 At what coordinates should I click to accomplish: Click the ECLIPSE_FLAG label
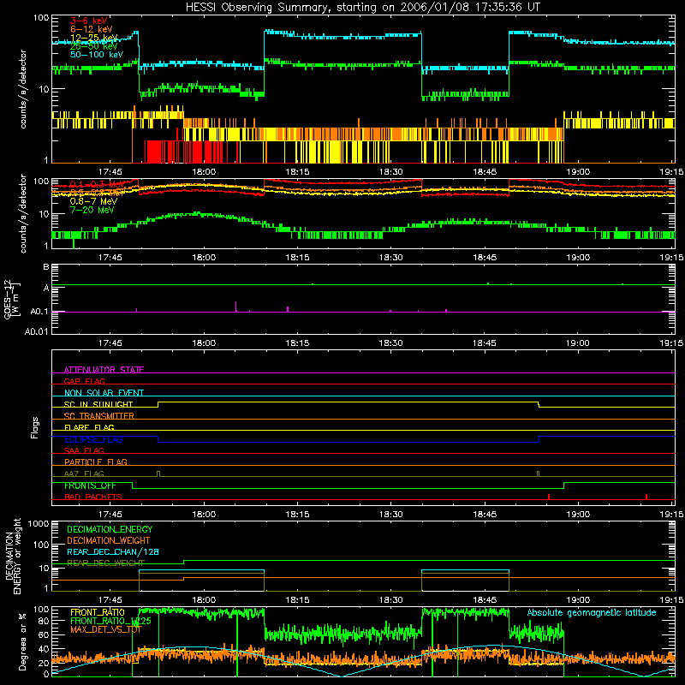pos(93,439)
